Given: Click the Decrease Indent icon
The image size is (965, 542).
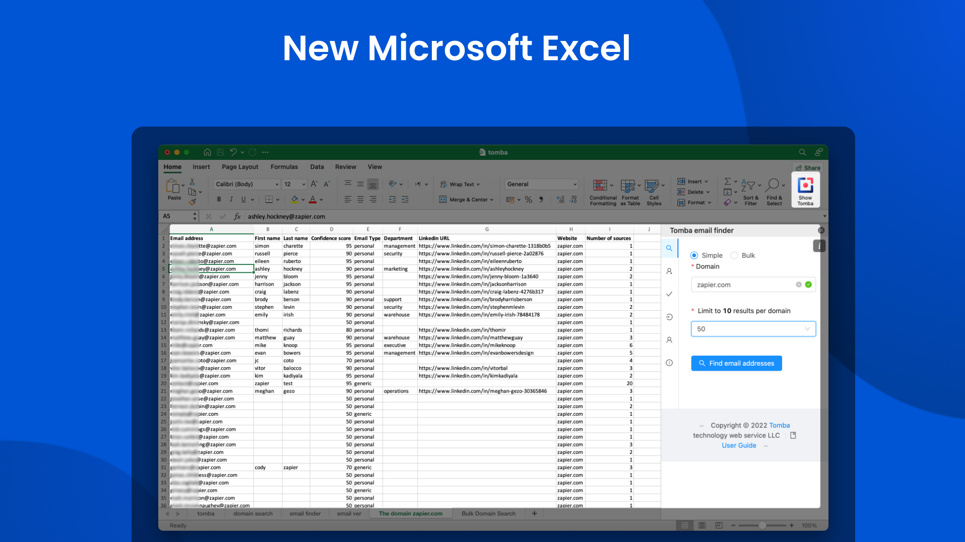Looking at the screenshot, I should click(x=392, y=199).
